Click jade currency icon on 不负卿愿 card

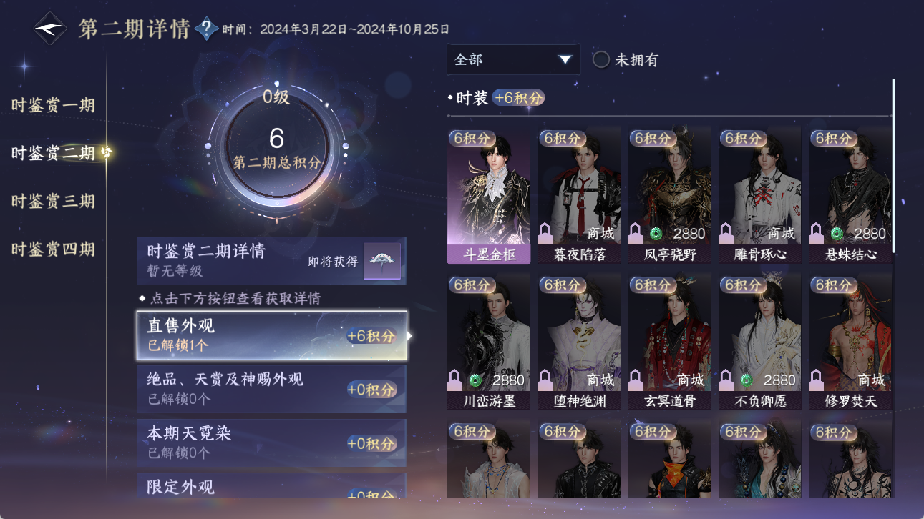coord(746,380)
